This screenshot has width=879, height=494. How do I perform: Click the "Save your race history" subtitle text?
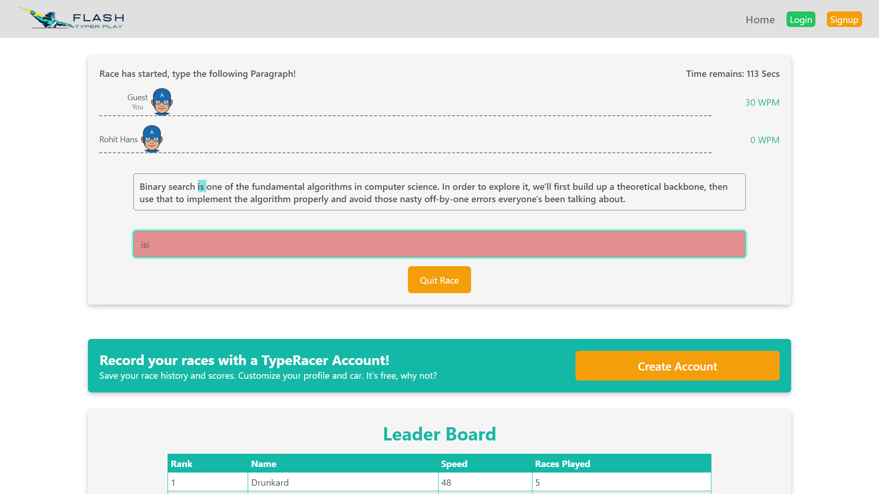pyautogui.click(x=268, y=376)
